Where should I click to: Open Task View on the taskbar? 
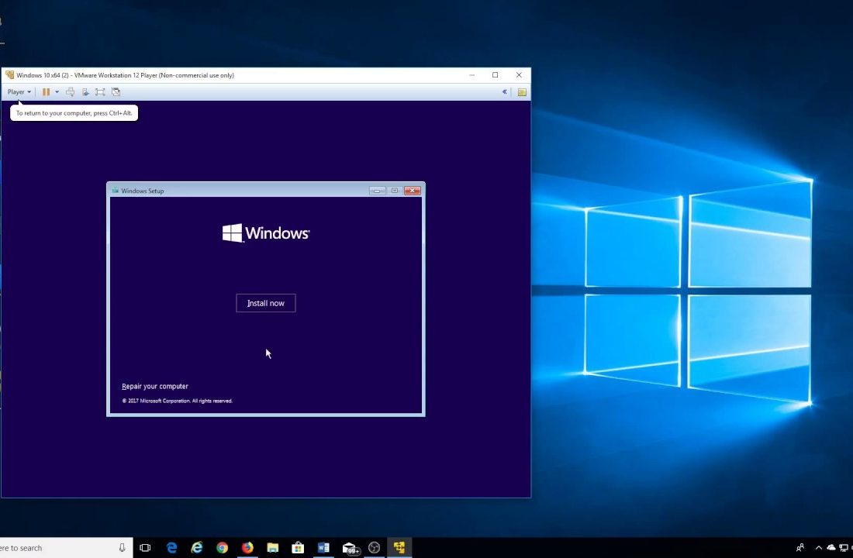(145, 548)
